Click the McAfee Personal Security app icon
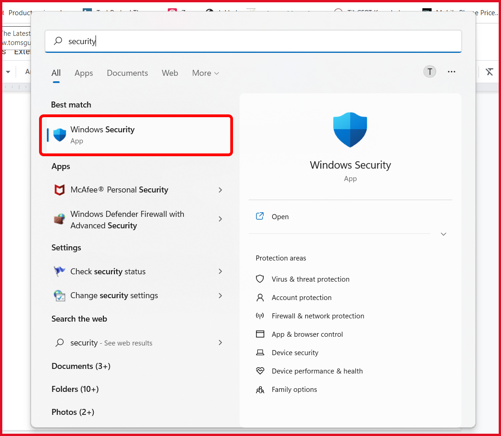The height and width of the screenshot is (436, 501). 59,190
